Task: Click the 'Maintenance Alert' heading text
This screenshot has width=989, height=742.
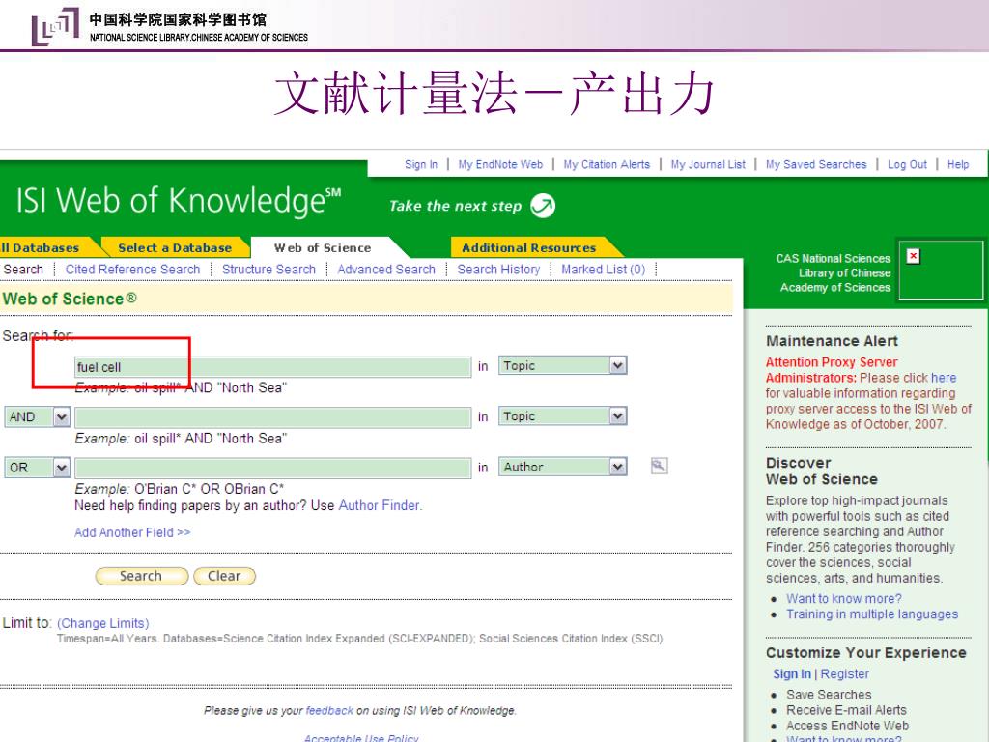Action: point(832,341)
